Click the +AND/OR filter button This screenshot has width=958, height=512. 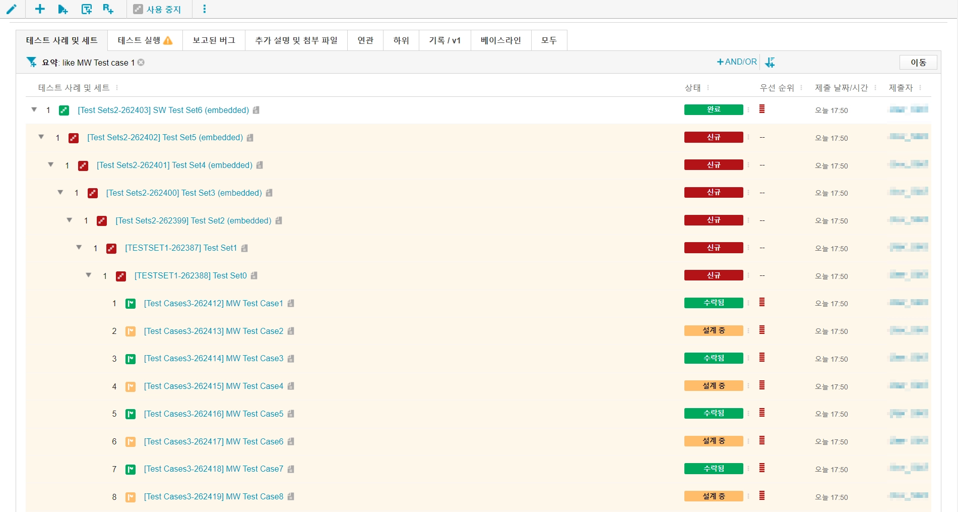[x=737, y=62]
